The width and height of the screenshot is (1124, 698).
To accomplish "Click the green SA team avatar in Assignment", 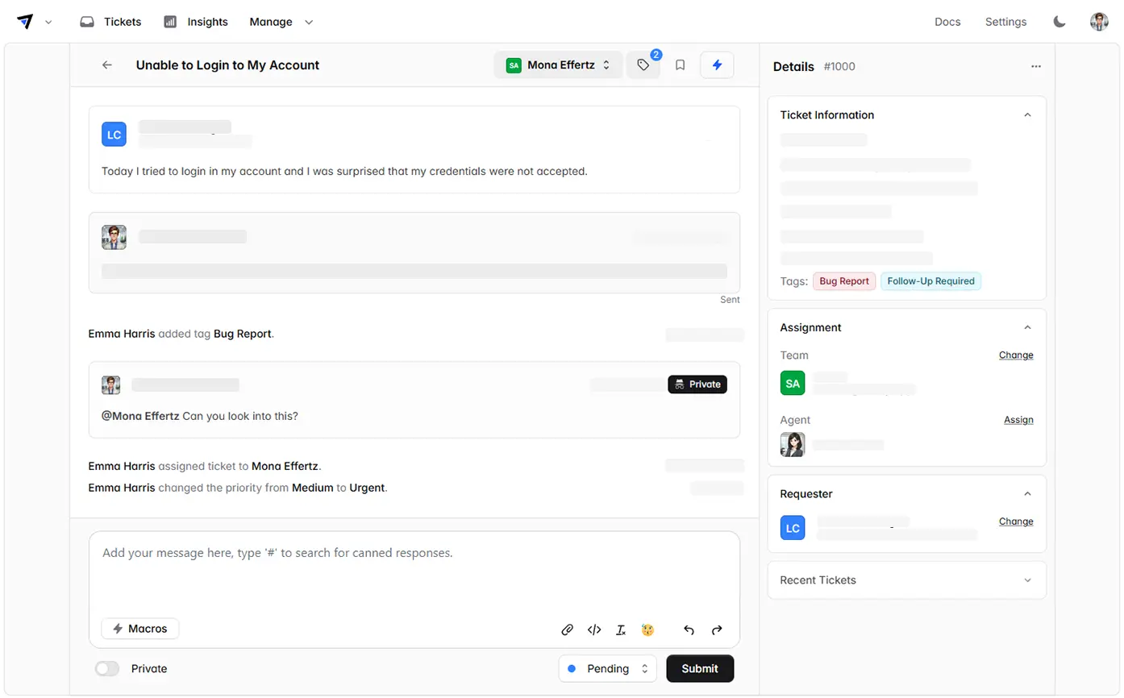I will (x=793, y=383).
